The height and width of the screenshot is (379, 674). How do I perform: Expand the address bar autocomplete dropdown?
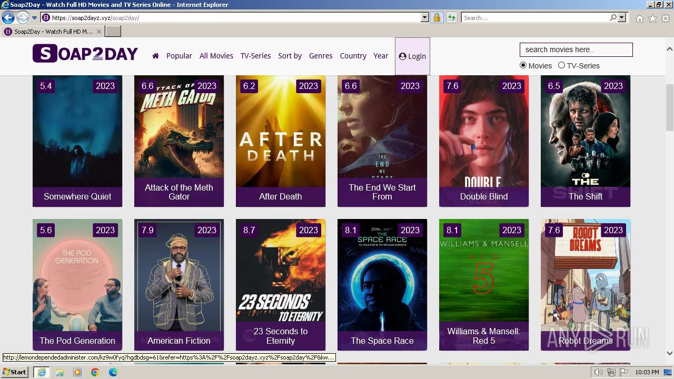click(425, 18)
